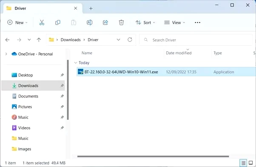Open the Sort options menu

[x=145, y=22]
